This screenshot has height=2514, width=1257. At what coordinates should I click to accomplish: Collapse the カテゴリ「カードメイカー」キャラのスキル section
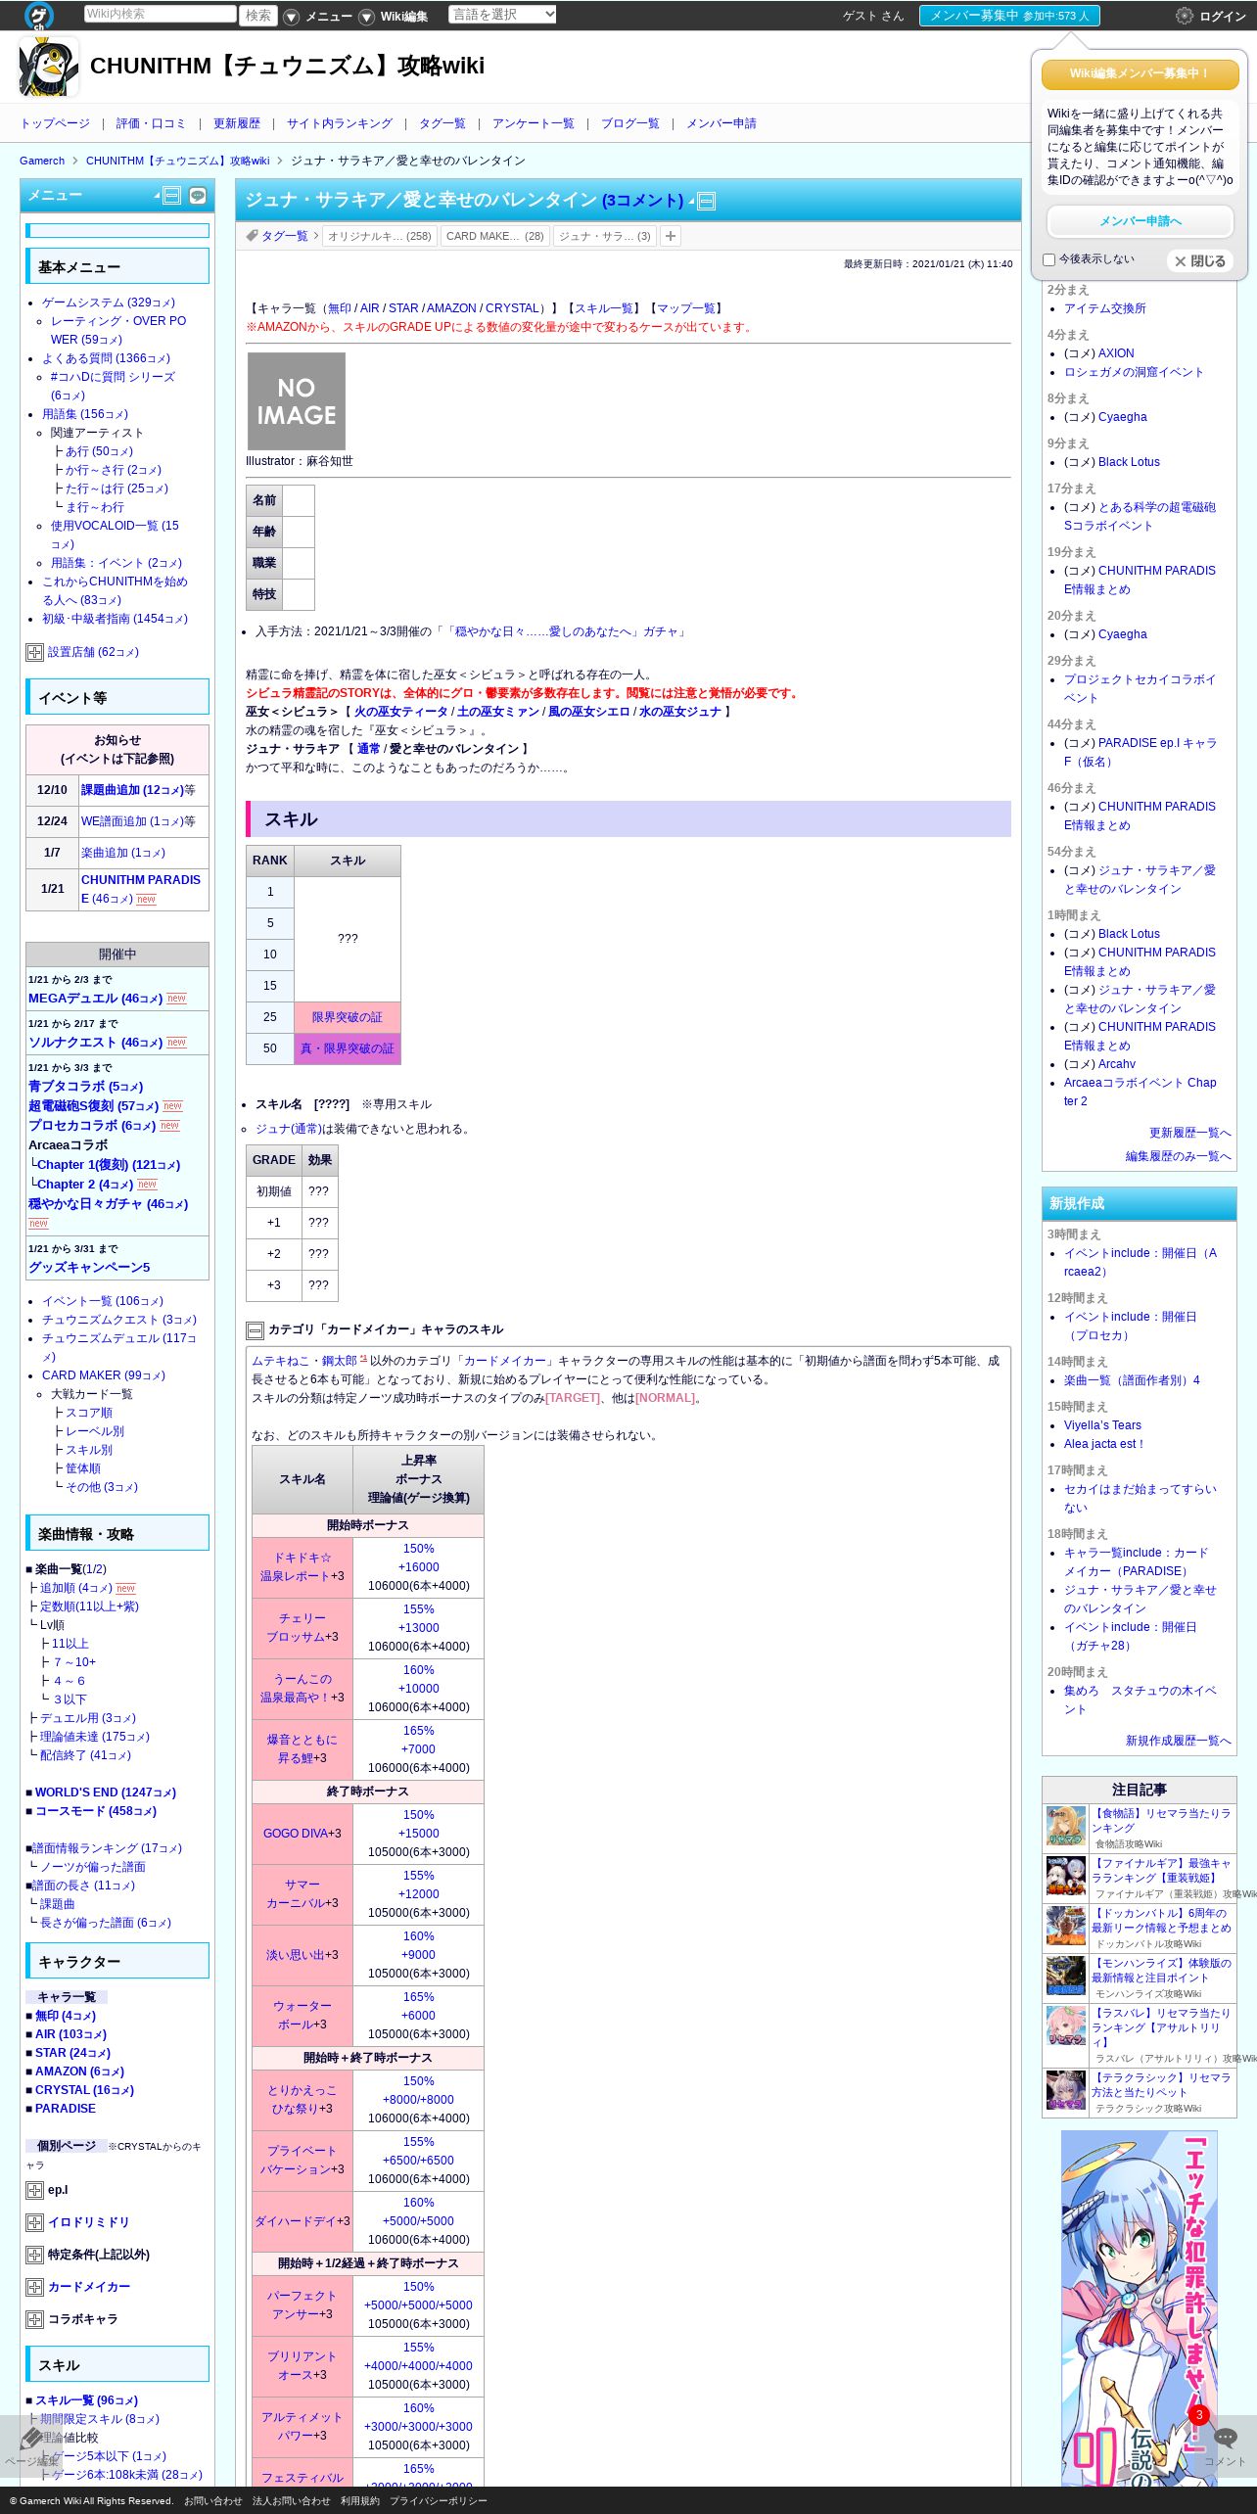point(255,1330)
